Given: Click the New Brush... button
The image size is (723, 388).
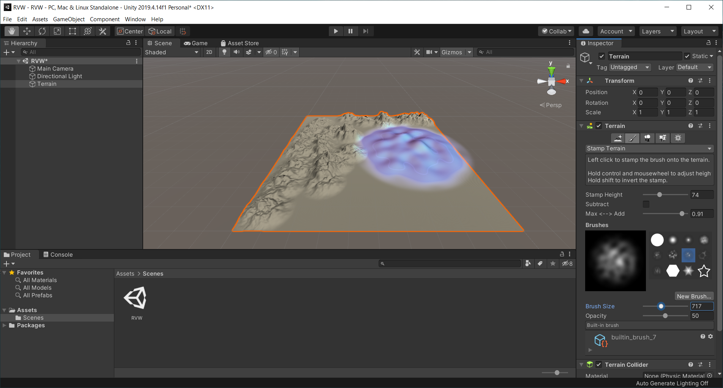Looking at the screenshot, I should pyautogui.click(x=694, y=296).
